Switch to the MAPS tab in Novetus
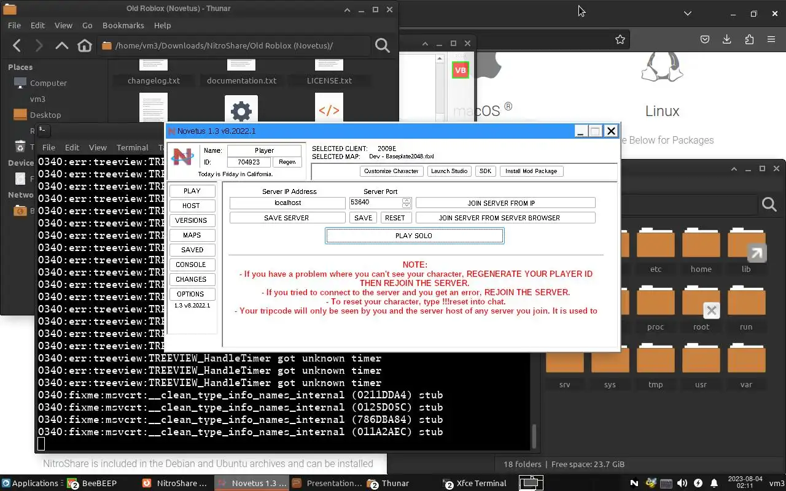 pos(192,235)
